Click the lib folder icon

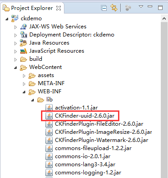(x=41, y=100)
